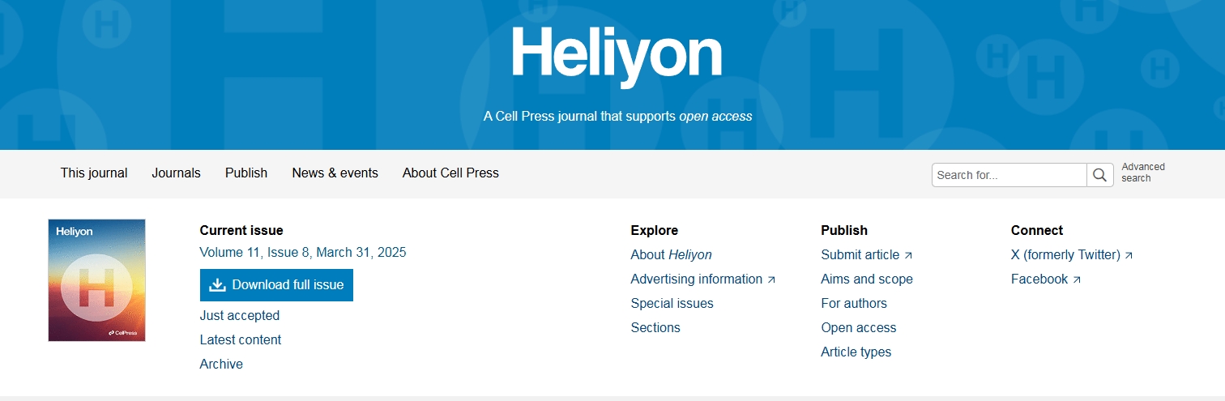Image resolution: width=1225 pixels, height=401 pixels.
Task: Click the Search for... input field
Action: (1009, 175)
